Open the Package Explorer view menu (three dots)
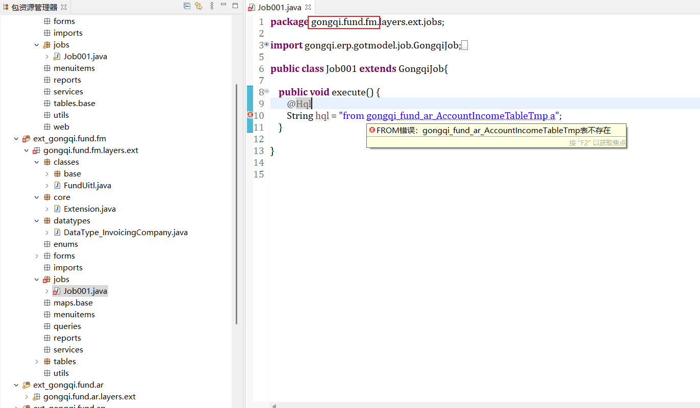 (x=211, y=6)
